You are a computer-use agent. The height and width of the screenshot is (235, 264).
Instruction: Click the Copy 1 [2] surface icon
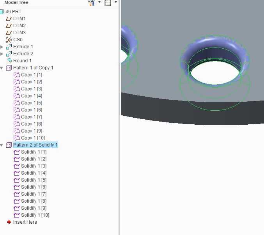coord(17,82)
